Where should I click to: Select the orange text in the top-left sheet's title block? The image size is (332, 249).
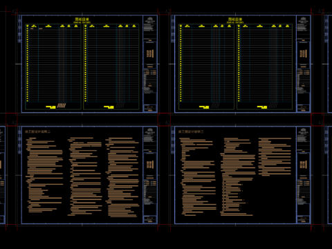tap(150, 53)
